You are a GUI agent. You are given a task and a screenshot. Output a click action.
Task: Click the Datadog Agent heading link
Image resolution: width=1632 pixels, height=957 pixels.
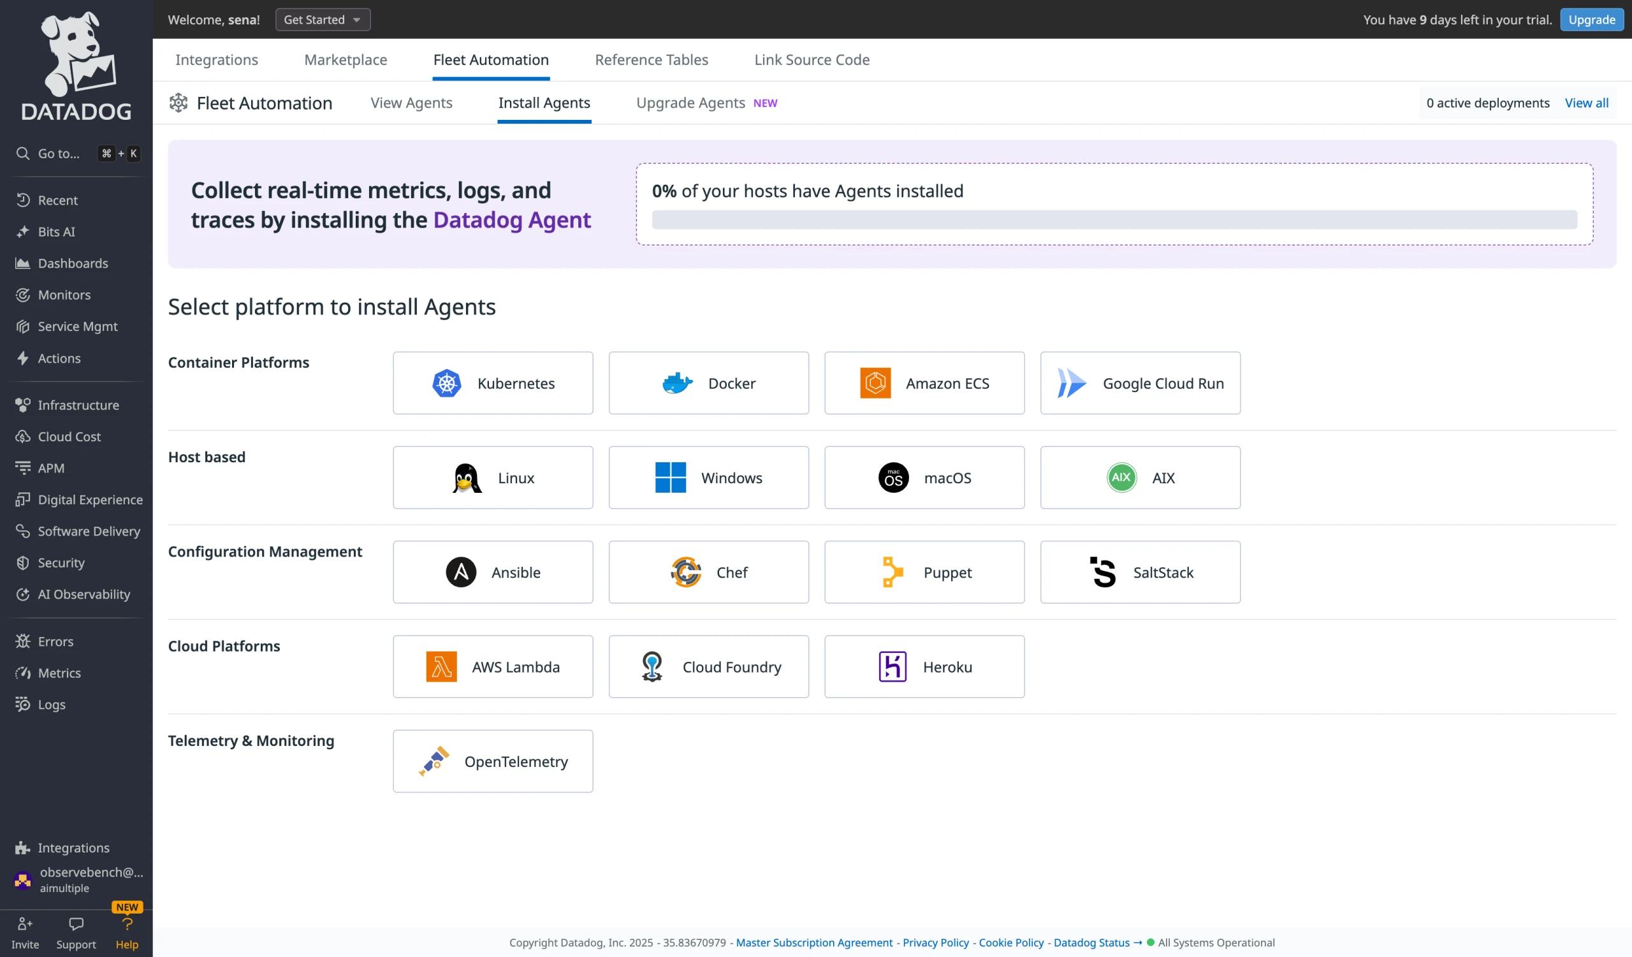coord(512,220)
